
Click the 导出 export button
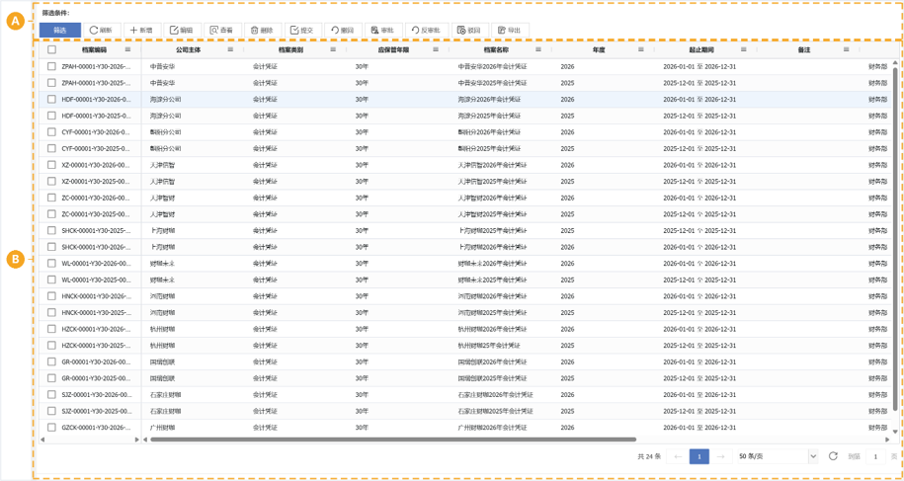click(x=510, y=30)
